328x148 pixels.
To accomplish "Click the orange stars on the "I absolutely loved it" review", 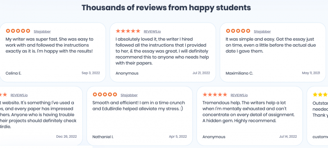I will coord(128,31).
